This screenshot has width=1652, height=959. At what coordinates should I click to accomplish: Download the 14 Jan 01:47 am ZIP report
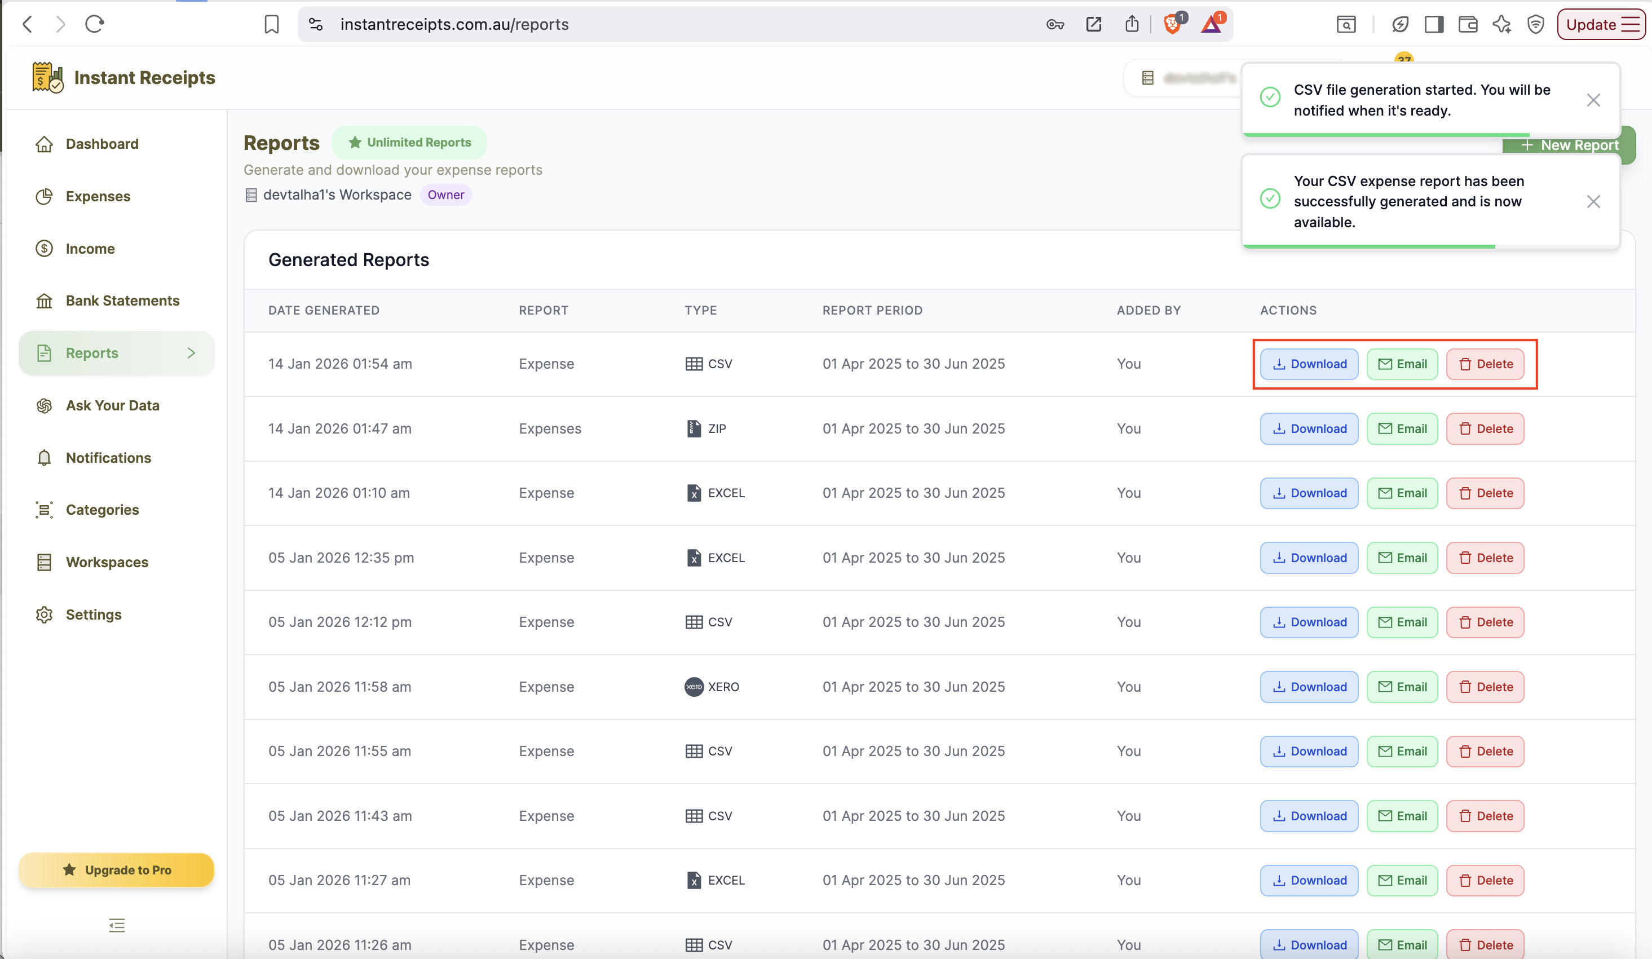click(x=1309, y=428)
